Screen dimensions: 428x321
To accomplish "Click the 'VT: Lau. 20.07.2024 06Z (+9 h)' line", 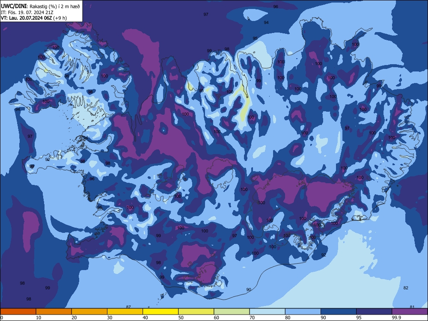I will pos(34,18).
